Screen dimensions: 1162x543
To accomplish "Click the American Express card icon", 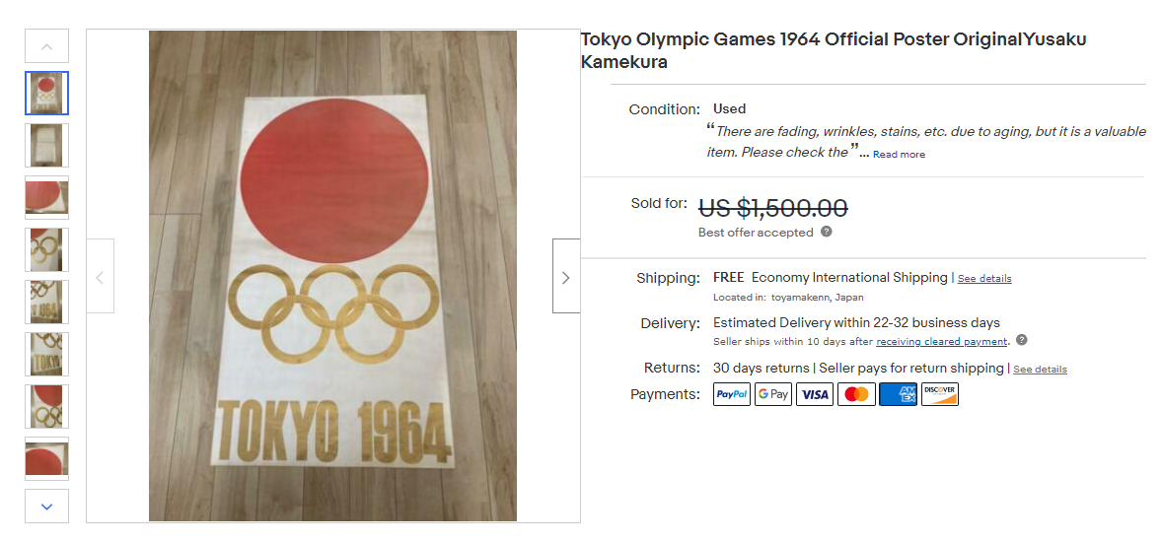I will 898,394.
